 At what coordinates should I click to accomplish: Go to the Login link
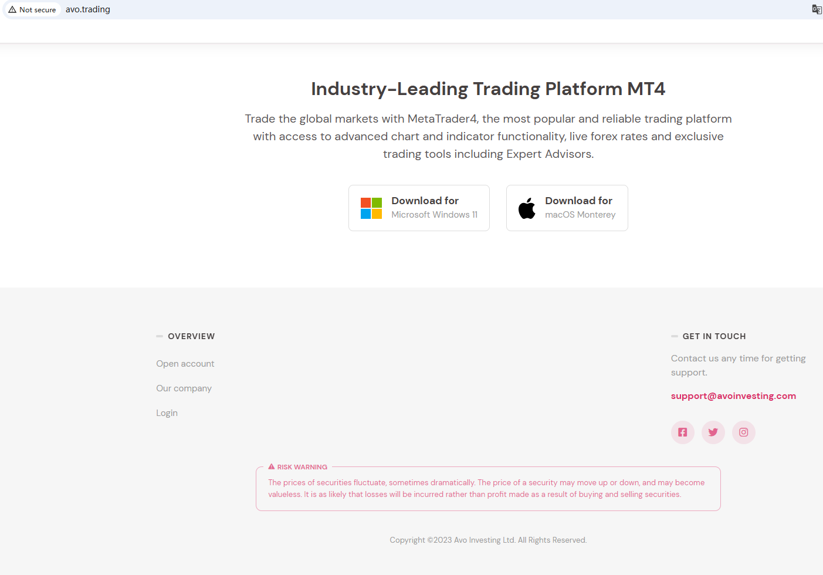coord(167,413)
